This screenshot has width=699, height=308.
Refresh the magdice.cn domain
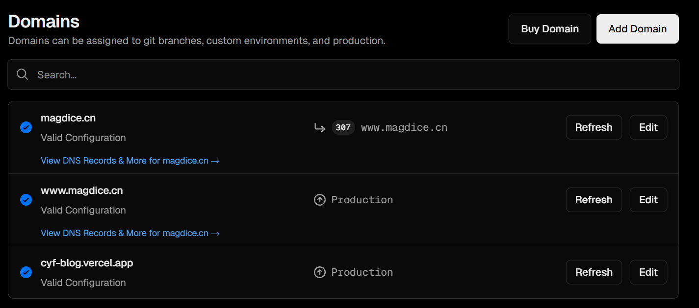(594, 127)
